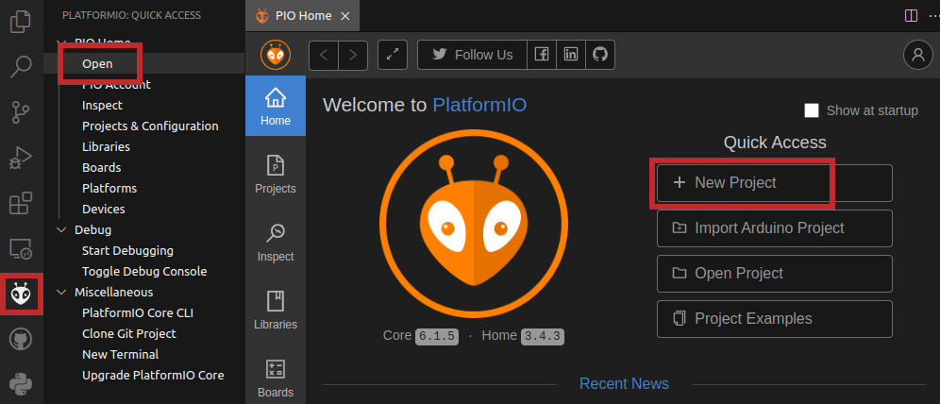Select Inspect in PIO side navigation
940x404 pixels.
[276, 243]
